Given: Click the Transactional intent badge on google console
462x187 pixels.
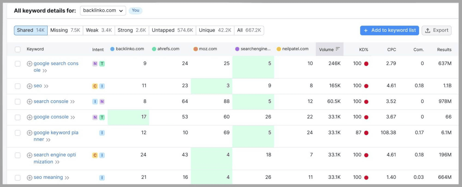Looking at the screenshot, I should (102, 117).
